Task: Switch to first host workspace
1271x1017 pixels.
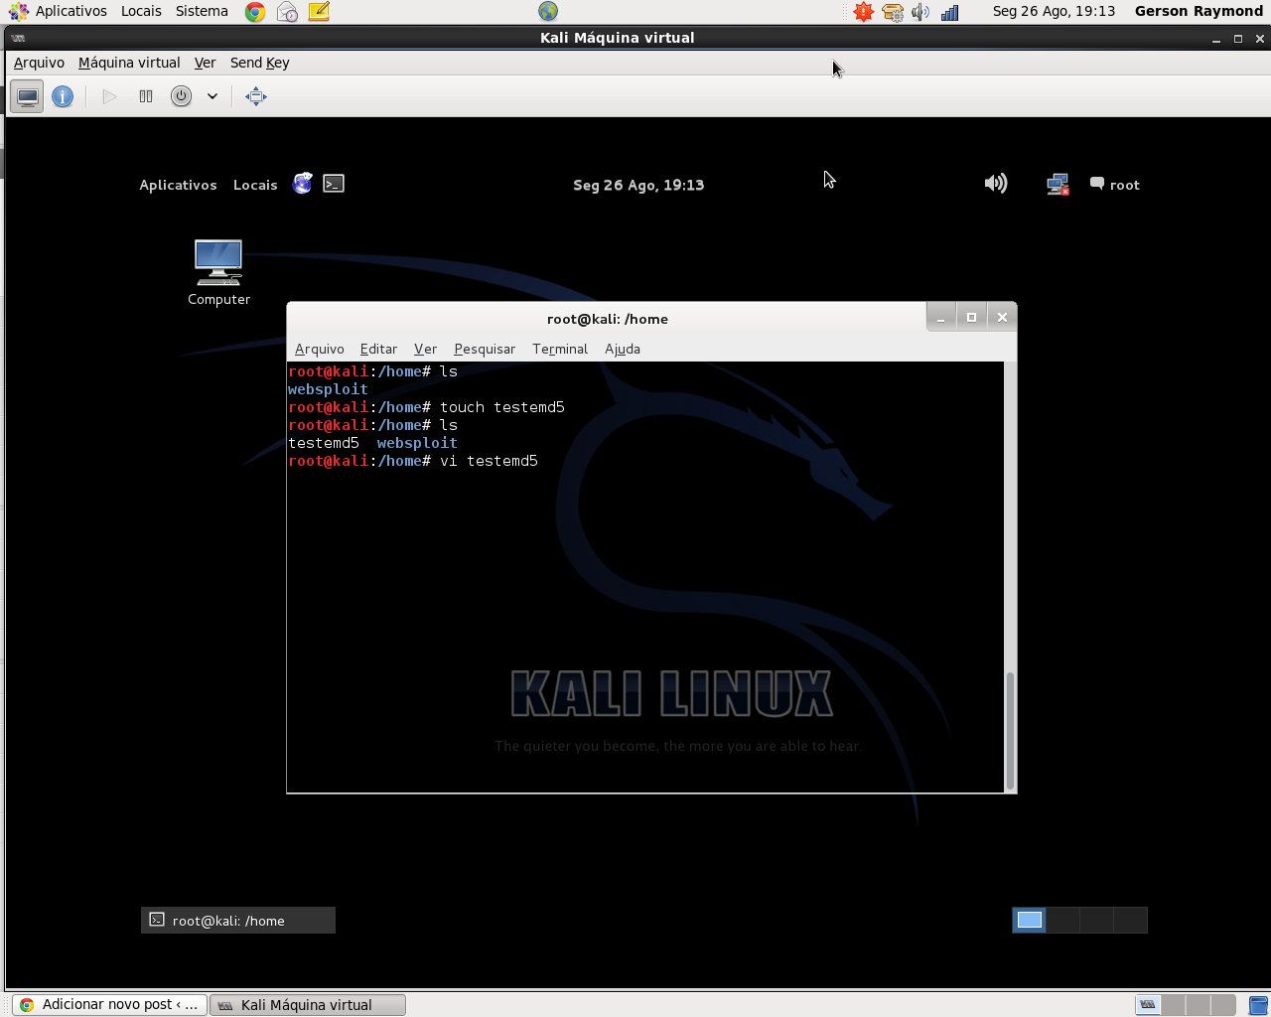Action: click(x=1148, y=1005)
